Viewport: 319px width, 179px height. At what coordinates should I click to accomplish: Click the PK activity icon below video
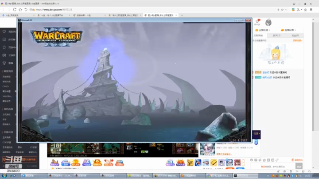(87, 163)
